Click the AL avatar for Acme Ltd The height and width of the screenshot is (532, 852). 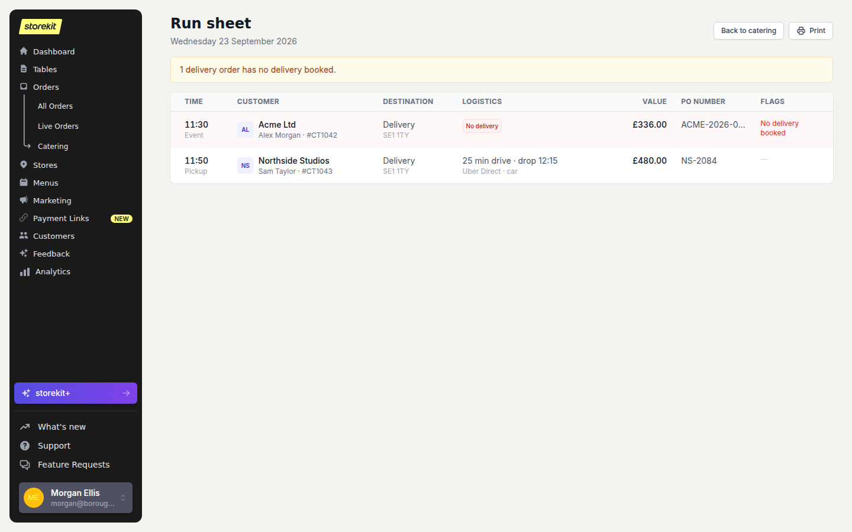pyautogui.click(x=246, y=129)
